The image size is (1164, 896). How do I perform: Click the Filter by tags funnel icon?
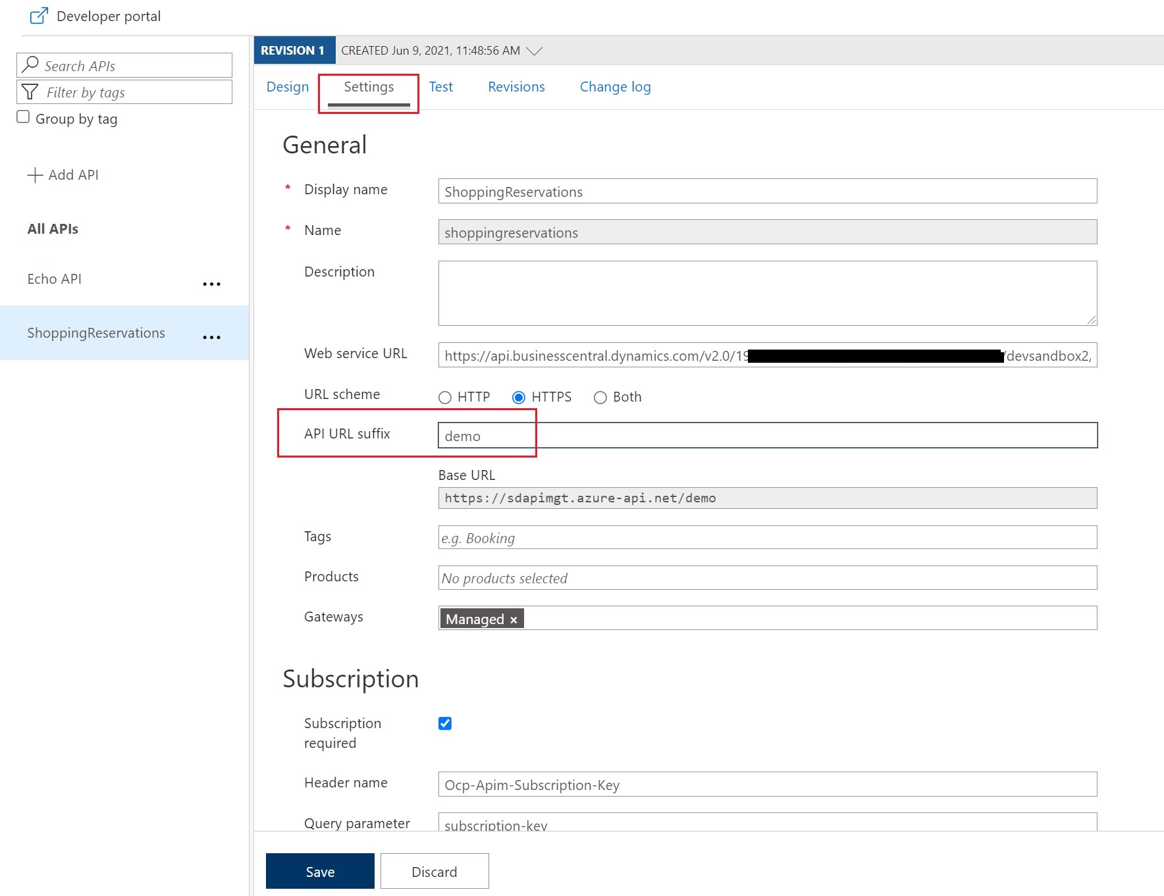pyautogui.click(x=30, y=92)
